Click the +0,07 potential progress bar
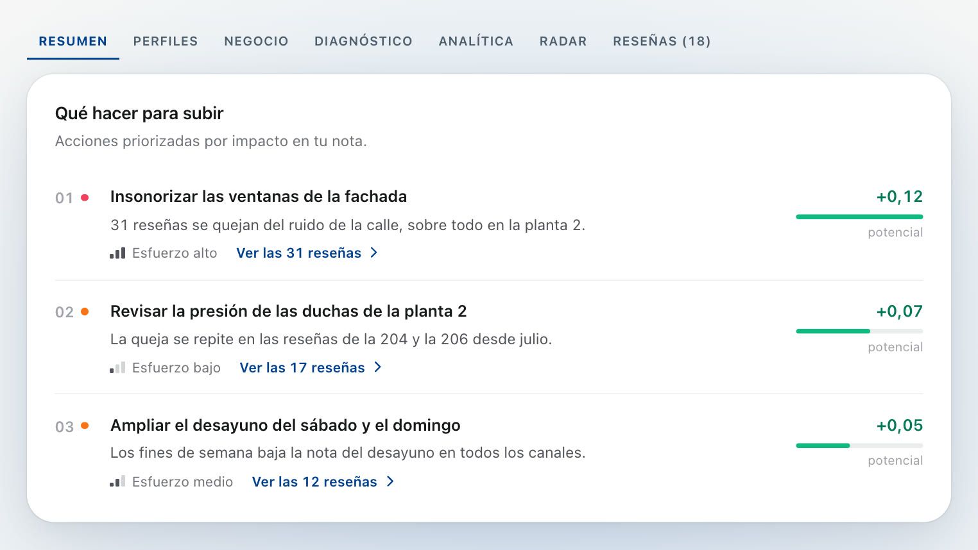Image resolution: width=978 pixels, height=550 pixels. pyautogui.click(x=859, y=331)
